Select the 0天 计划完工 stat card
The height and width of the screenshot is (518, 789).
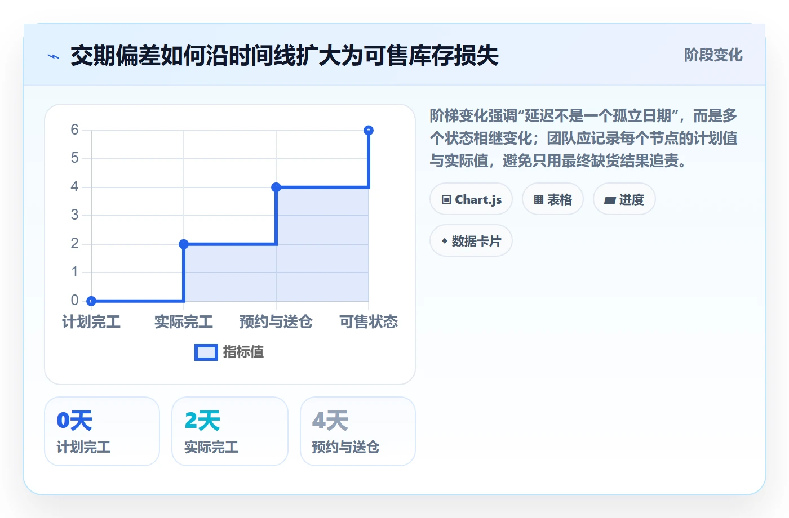click(x=102, y=431)
